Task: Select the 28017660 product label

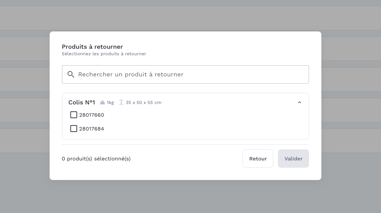Action: (92, 115)
